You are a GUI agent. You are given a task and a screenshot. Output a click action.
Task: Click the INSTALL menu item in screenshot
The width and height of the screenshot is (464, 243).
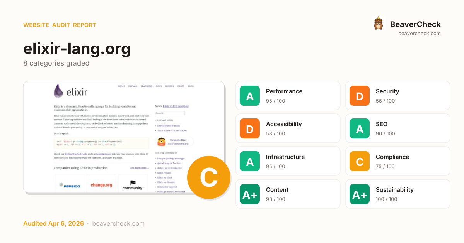point(133,86)
